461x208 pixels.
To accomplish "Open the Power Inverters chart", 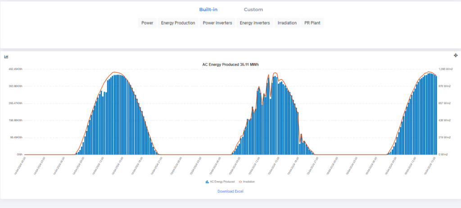I will pyautogui.click(x=217, y=23).
